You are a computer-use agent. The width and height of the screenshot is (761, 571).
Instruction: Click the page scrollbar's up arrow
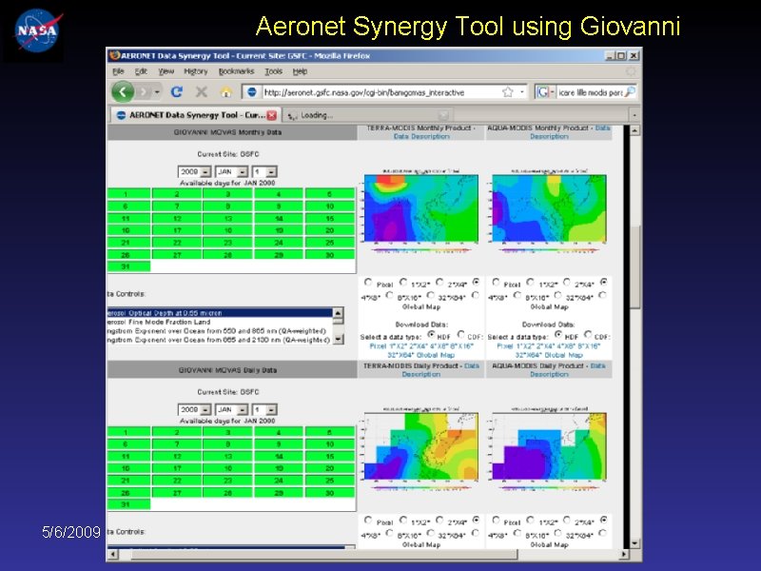[x=634, y=130]
